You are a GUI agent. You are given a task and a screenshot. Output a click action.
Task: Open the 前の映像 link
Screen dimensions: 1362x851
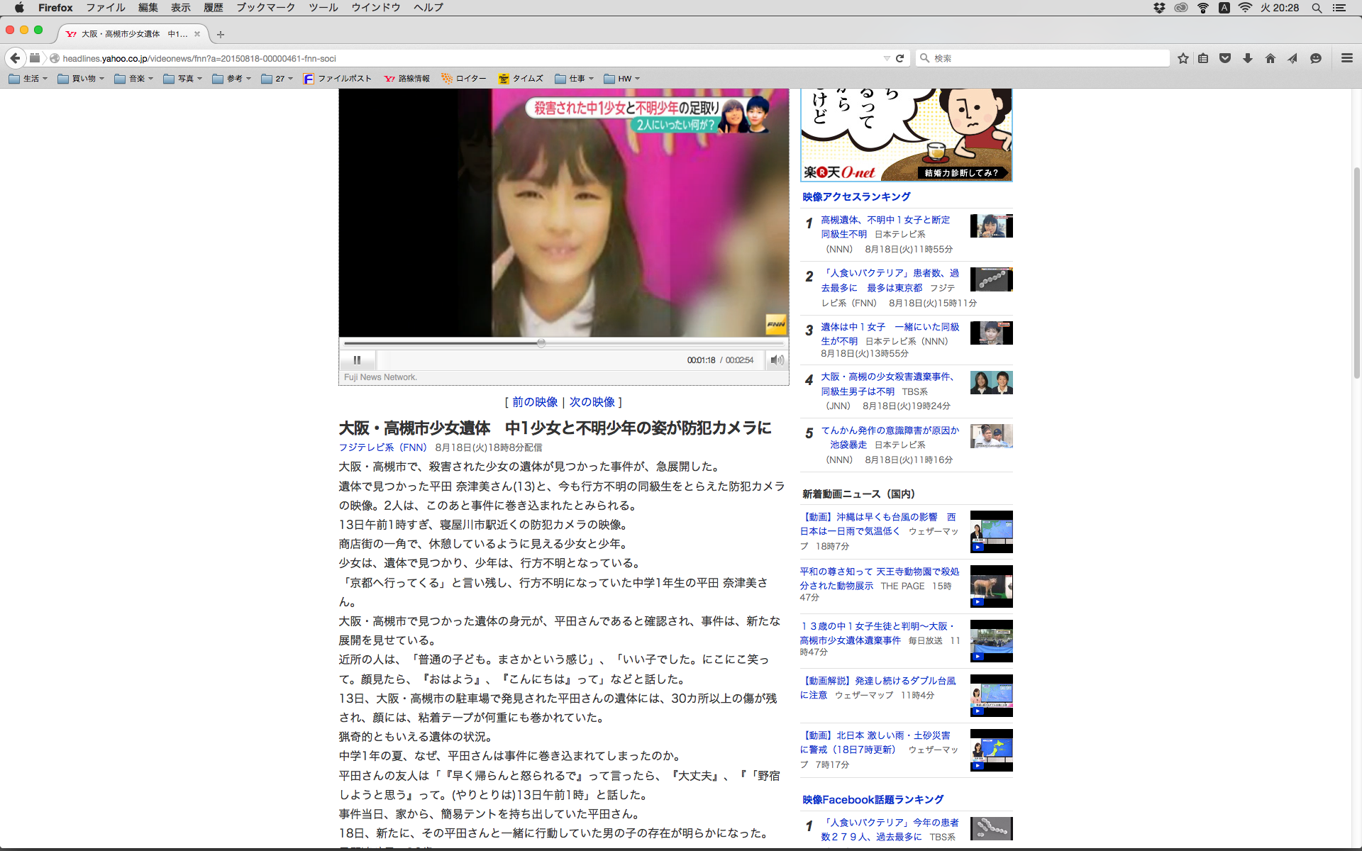[535, 402]
